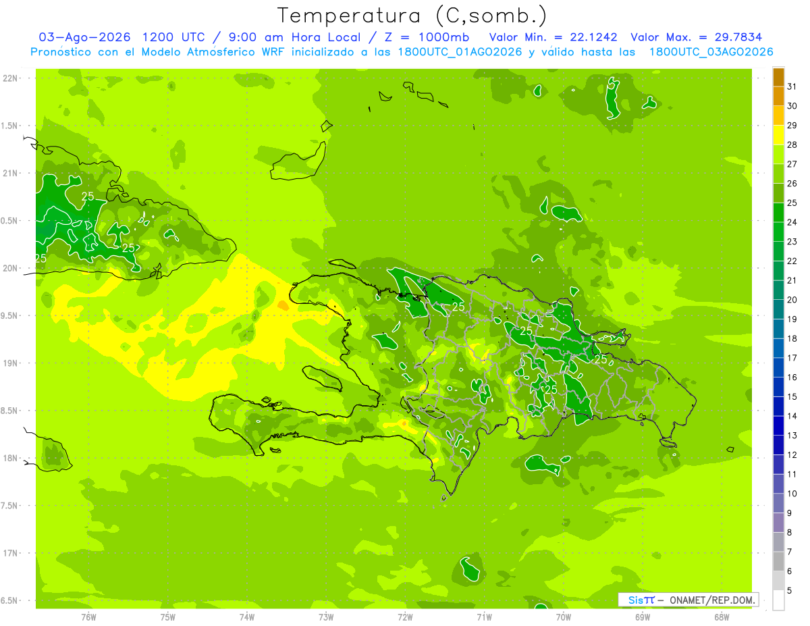Pick the purple legend band between 8 and 9
This screenshot has width=810, height=626.
[778, 523]
